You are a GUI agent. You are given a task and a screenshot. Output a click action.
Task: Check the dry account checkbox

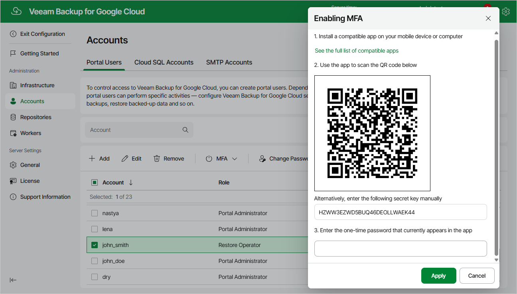coord(95,277)
